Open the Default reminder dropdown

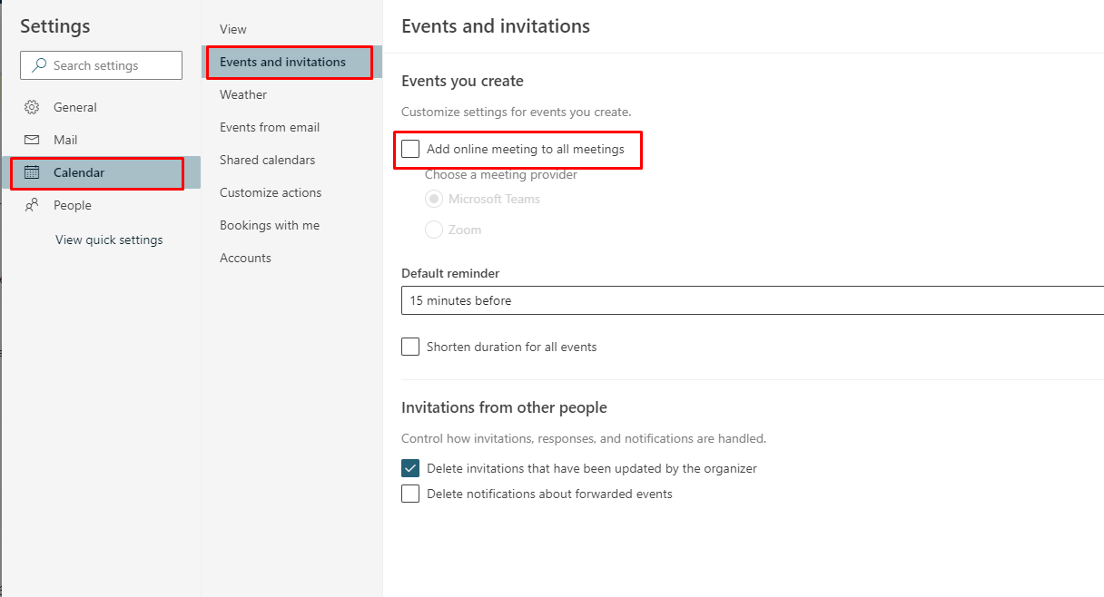752,300
